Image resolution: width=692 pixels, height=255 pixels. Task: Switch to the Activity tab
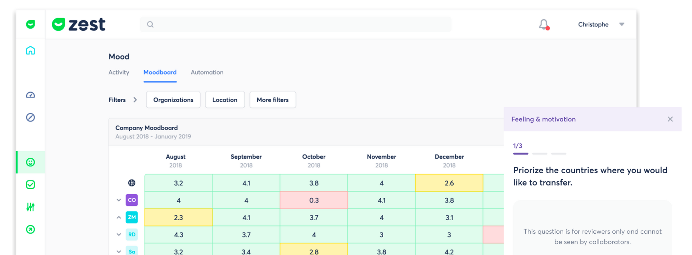pyautogui.click(x=119, y=72)
